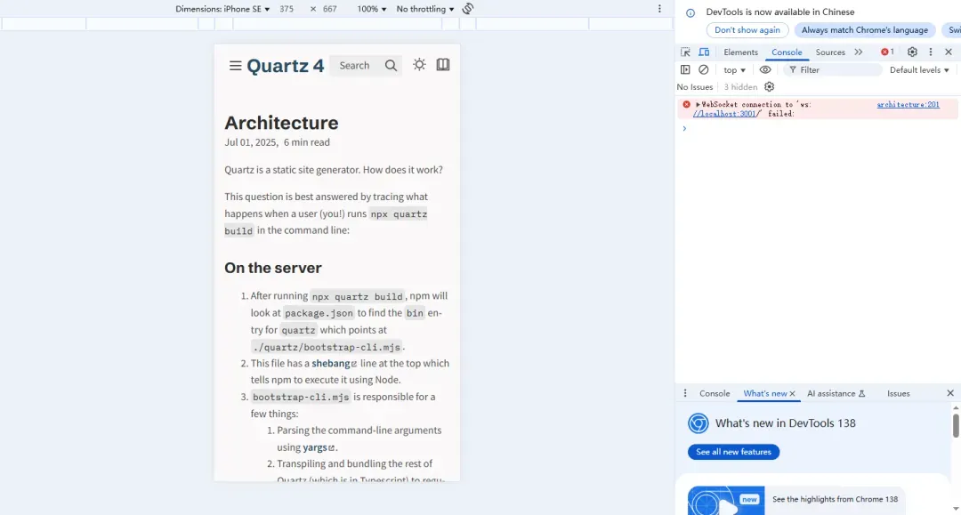The image size is (961, 515).
Task: Open the Dimensions: iPhone SE device dropdown
Action: coord(222,9)
